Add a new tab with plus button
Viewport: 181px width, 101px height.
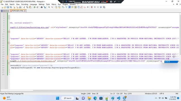coord(174,4)
